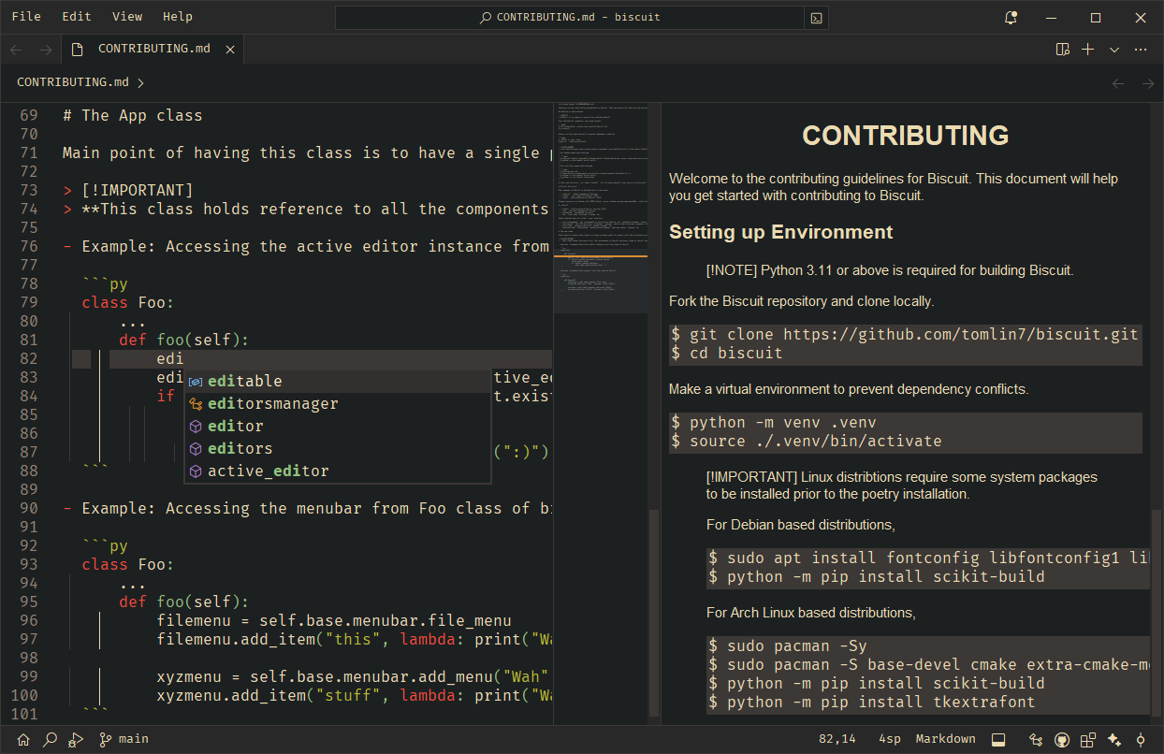Add a new editor tab with plus
This screenshot has height=754, width=1164.
tap(1087, 50)
